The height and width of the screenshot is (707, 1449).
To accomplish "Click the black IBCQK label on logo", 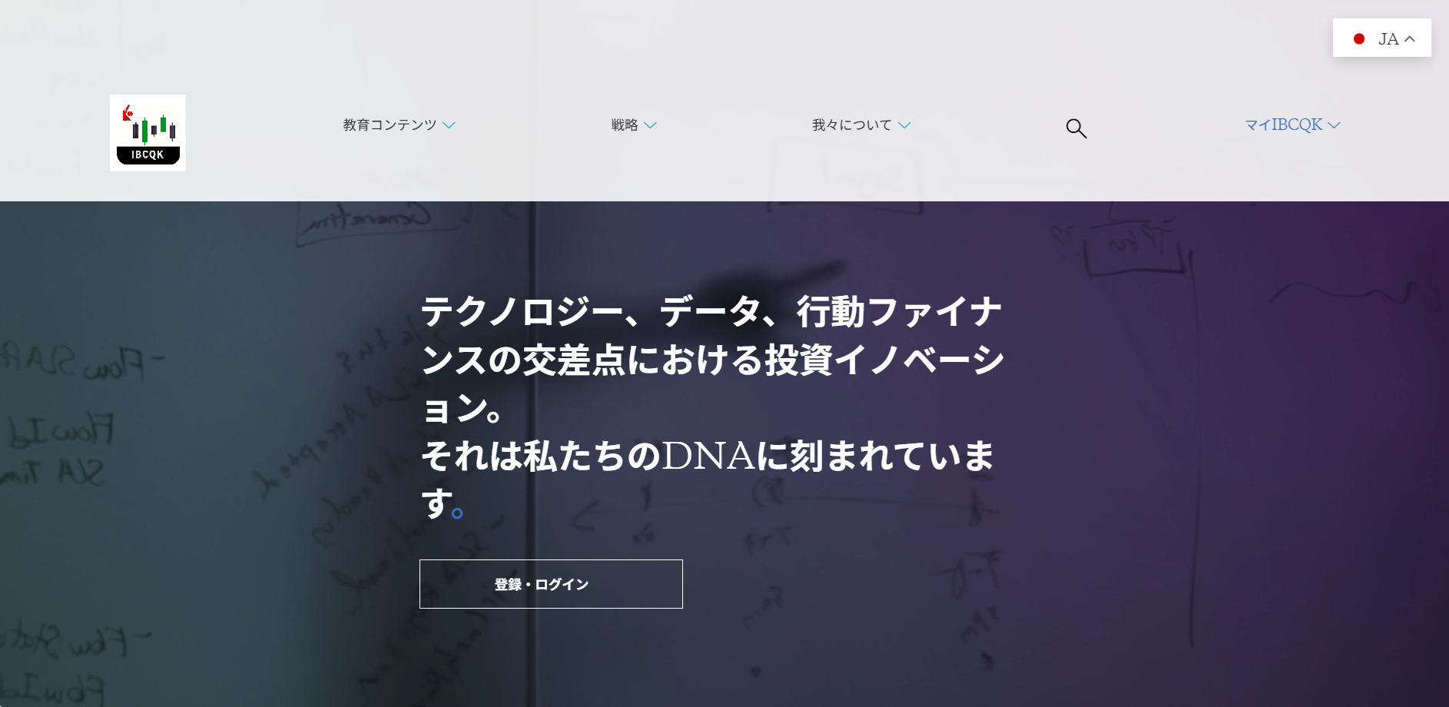I will point(148,155).
